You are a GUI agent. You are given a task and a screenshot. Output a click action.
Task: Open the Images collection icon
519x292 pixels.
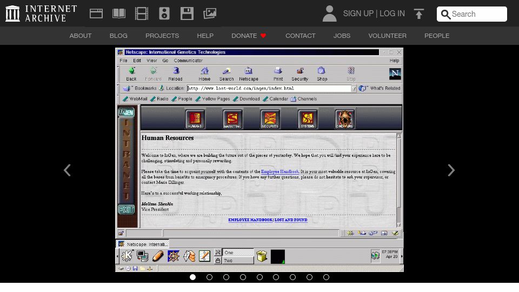[210, 14]
